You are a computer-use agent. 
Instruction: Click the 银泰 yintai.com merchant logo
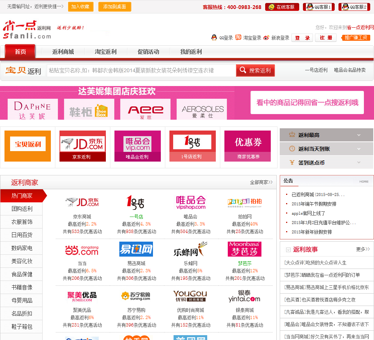pyautogui.click(x=245, y=296)
